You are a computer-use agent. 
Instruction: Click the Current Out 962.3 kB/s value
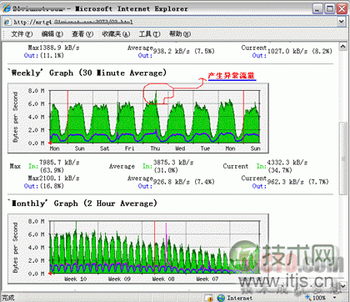[x=297, y=182]
